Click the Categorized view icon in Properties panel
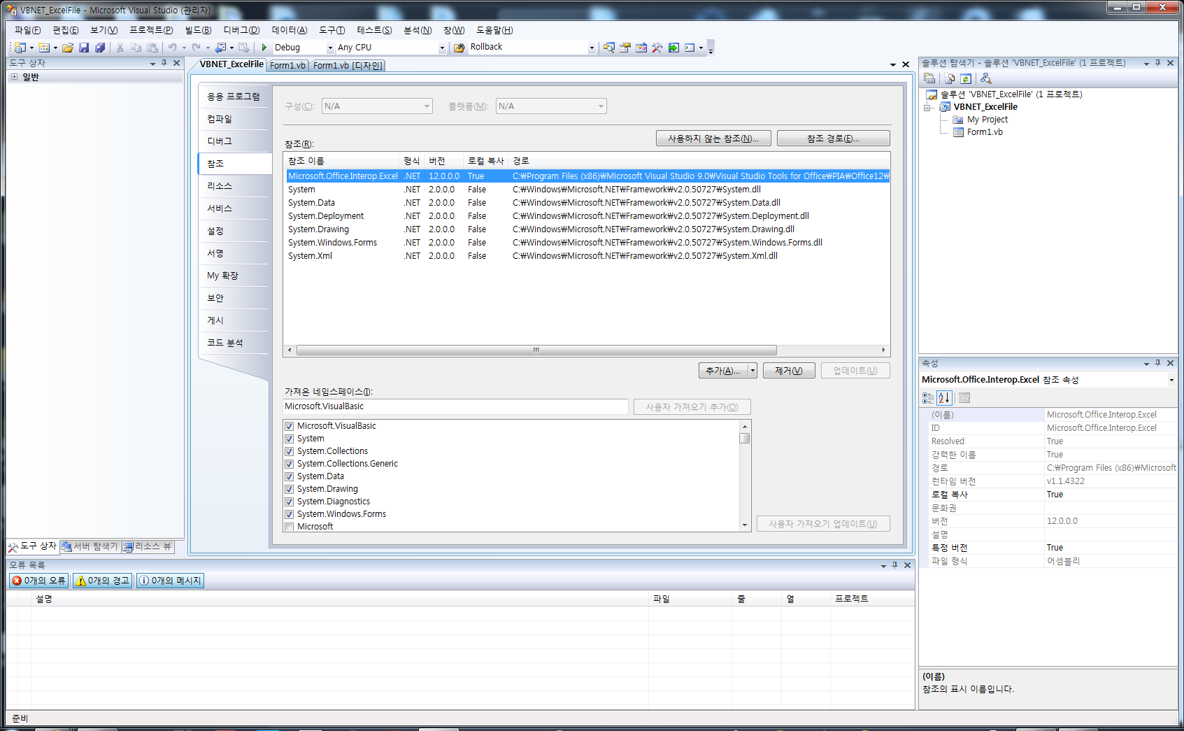Screen dimensions: 1184x731 point(928,398)
